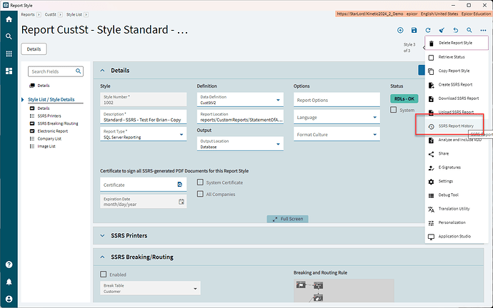This screenshot has width=493, height=308.
Task: Expand the SSRS Printers section
Action: (102, 235)
